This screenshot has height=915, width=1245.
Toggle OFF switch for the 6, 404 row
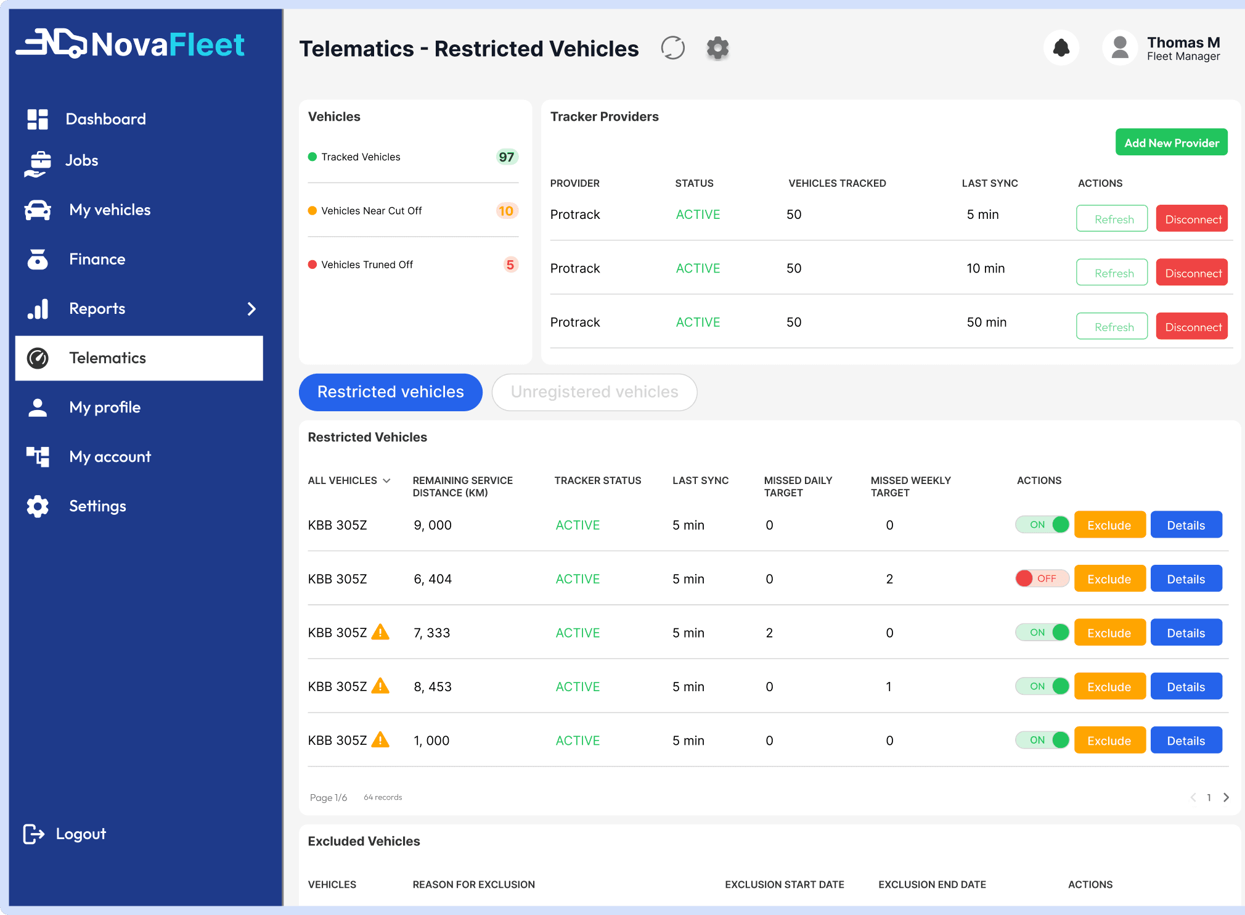pyautogui.click(x=1042, y=578)
